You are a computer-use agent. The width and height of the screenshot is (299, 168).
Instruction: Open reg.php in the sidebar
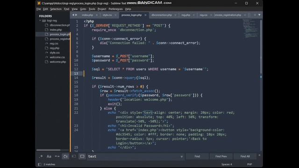[x=55, y=48]
